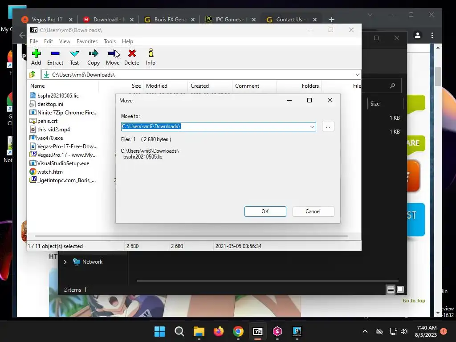Image resolution: width=456 pixels, height=342 pixels.
Task: Open the Tools menu
Action: (110, 41)
